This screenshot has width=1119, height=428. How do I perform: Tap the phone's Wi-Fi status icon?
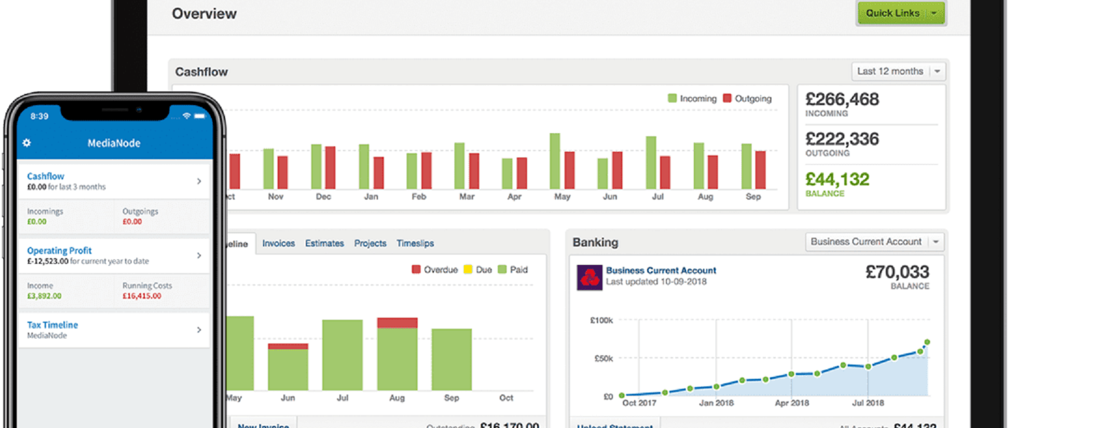point(186,116)
